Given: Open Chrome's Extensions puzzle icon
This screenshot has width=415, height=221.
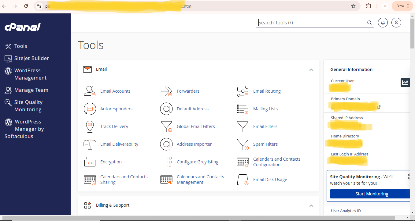Looking at the screenshot, I should pyautogui.click(x=369, y=6).
